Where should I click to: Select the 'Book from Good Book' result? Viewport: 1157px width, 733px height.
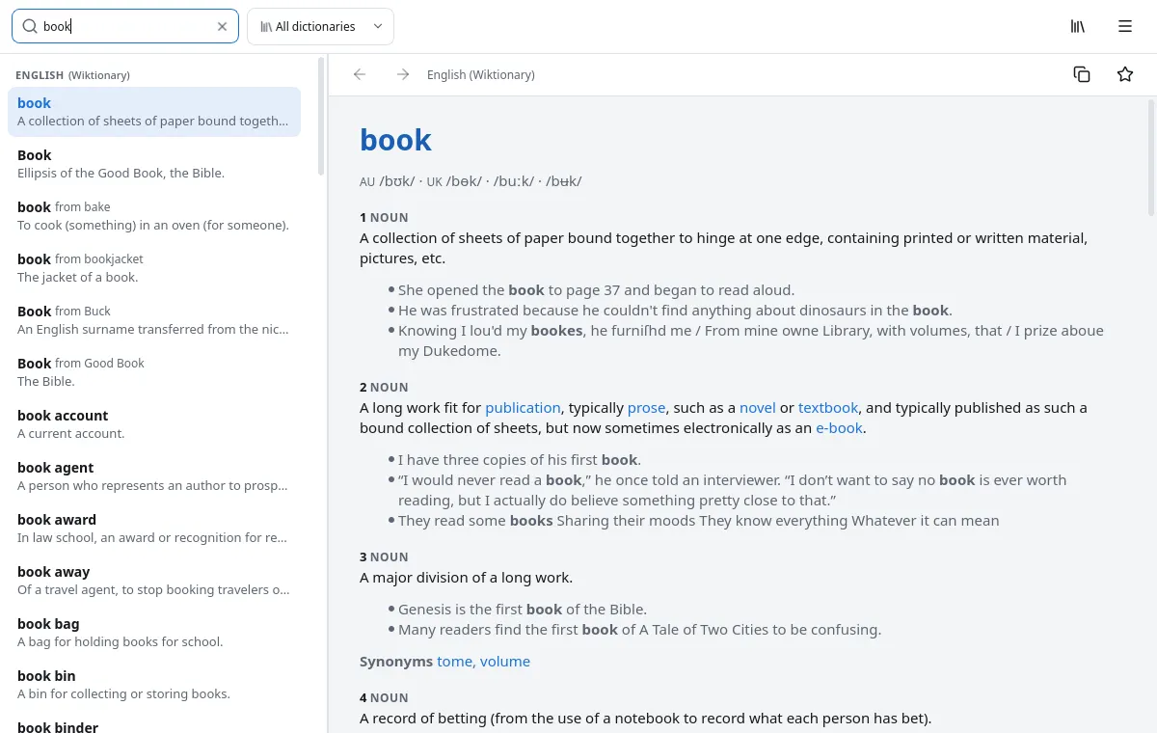154,372
